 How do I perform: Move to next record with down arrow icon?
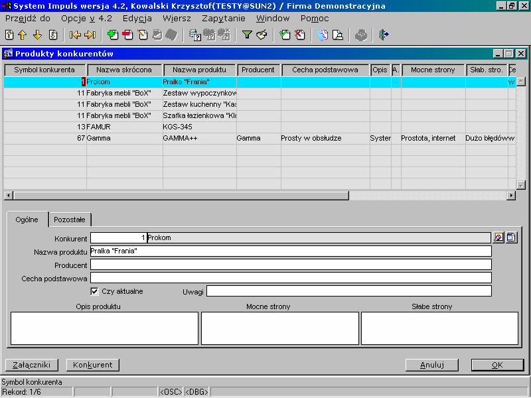click(37, 35)
